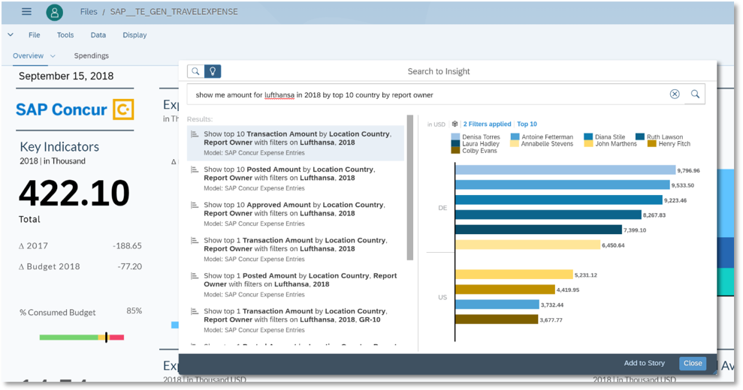
Task: Select top 10 Posted Amount result
Action: tap(296, 178)
